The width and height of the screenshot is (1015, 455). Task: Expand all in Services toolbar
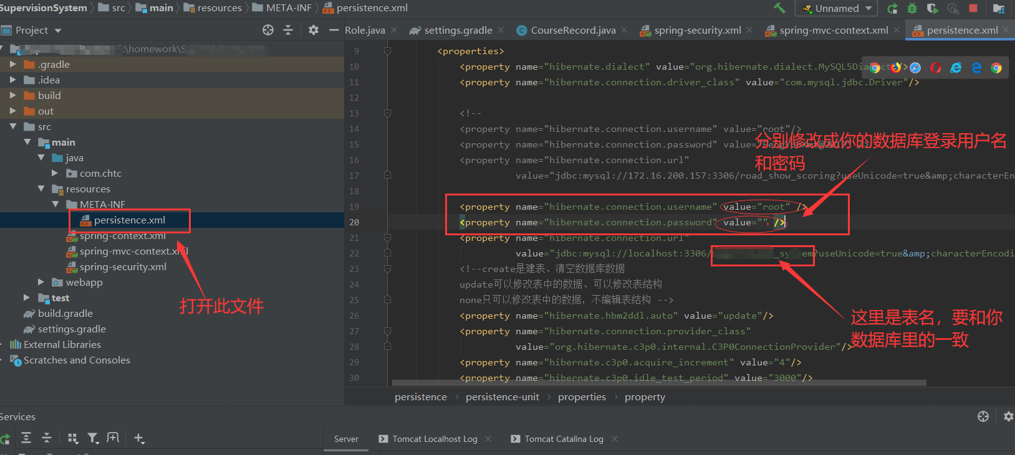pos(26,438)
